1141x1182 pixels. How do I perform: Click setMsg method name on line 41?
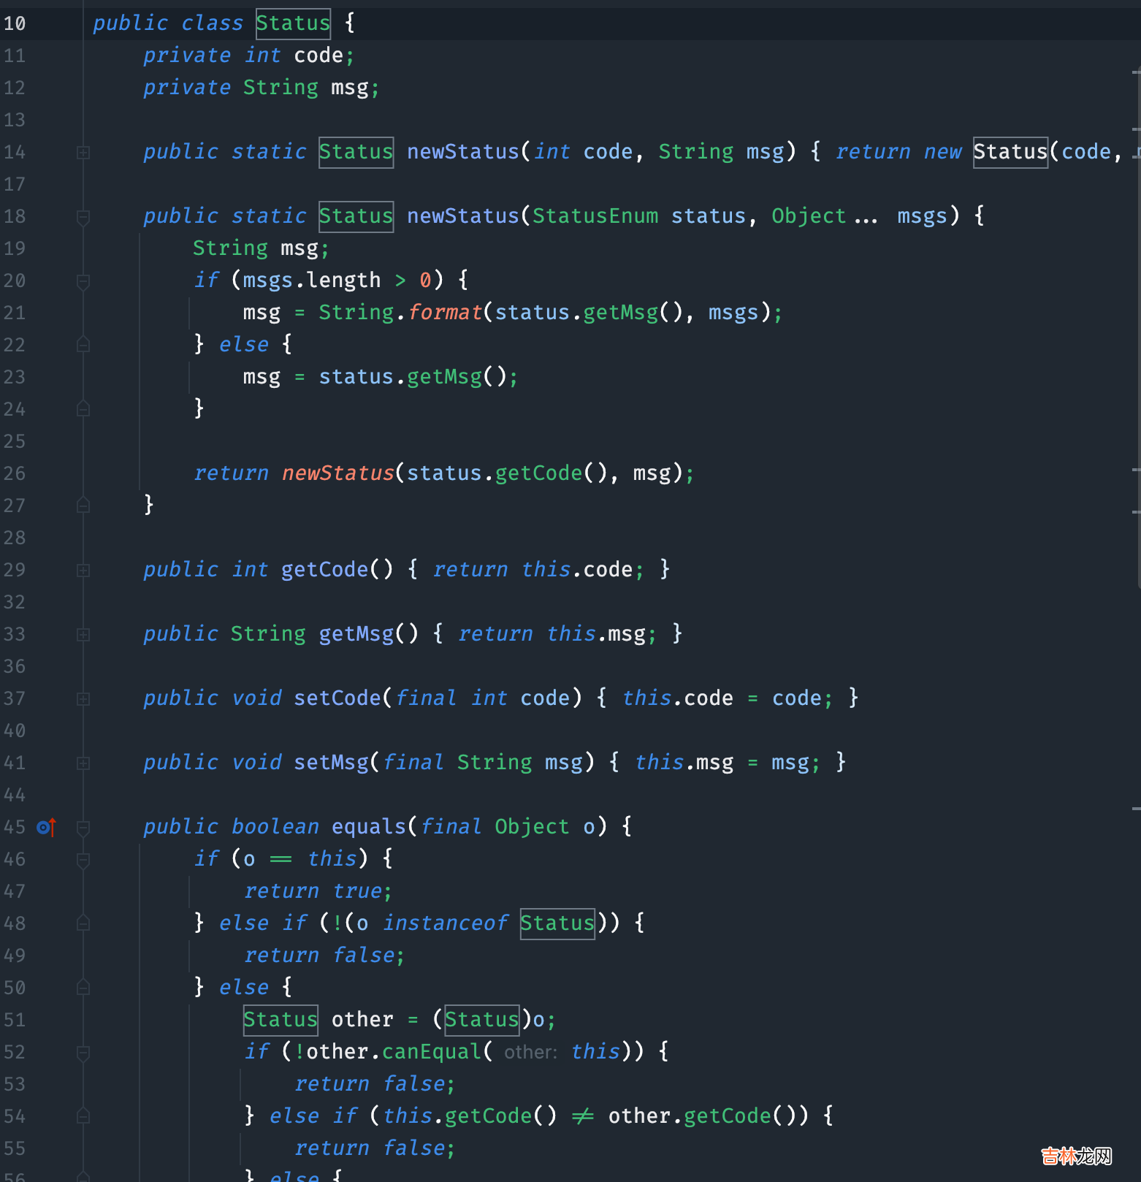click(331, 763)
